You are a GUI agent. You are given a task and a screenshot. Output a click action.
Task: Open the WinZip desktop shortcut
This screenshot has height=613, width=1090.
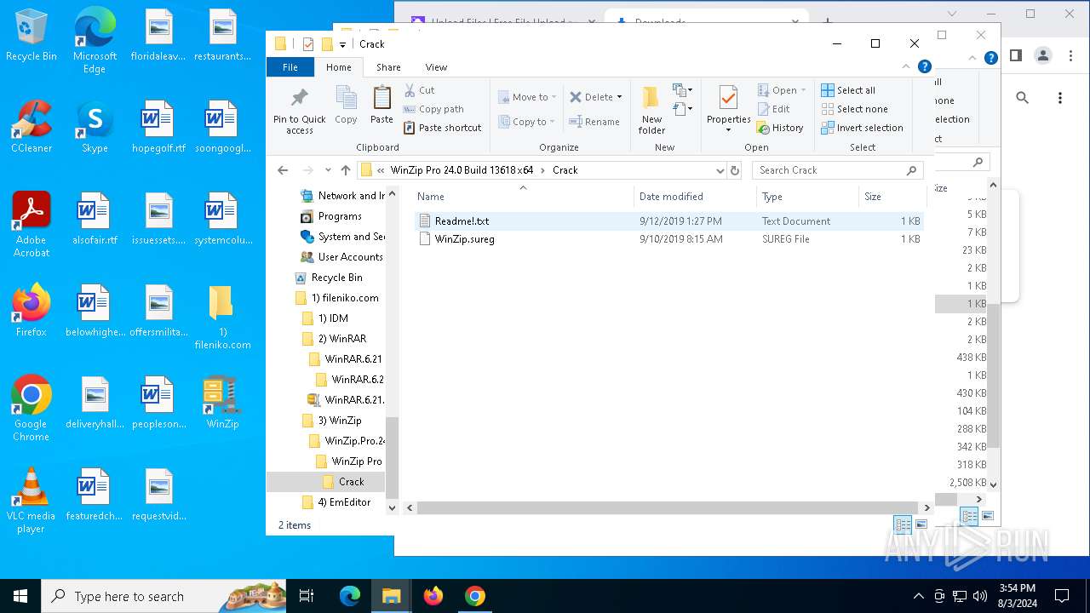[221, 404]
